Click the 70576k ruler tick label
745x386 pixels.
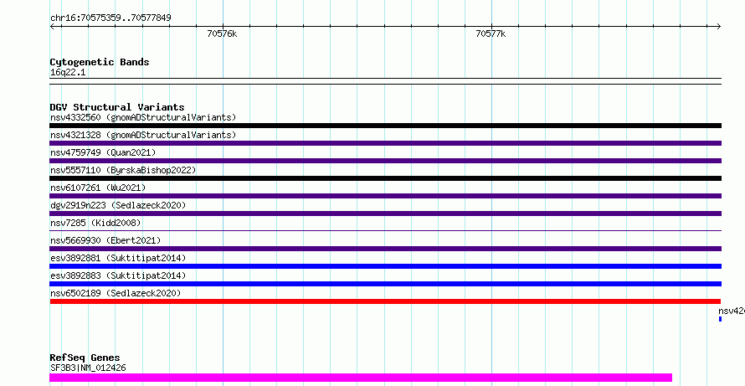[222, 33]
